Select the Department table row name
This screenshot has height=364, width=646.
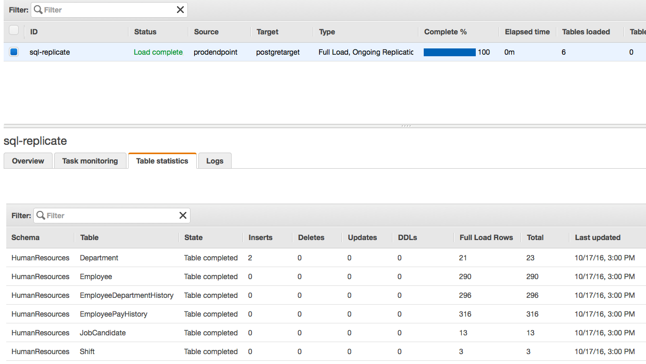[99, 258]
